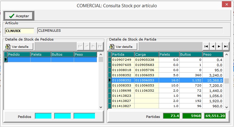This screenshot has width=234, height=127.
Task: Click the green Partidas total weight 69,551.20 box
Action: pyautogui.click(x=214, y=116)
